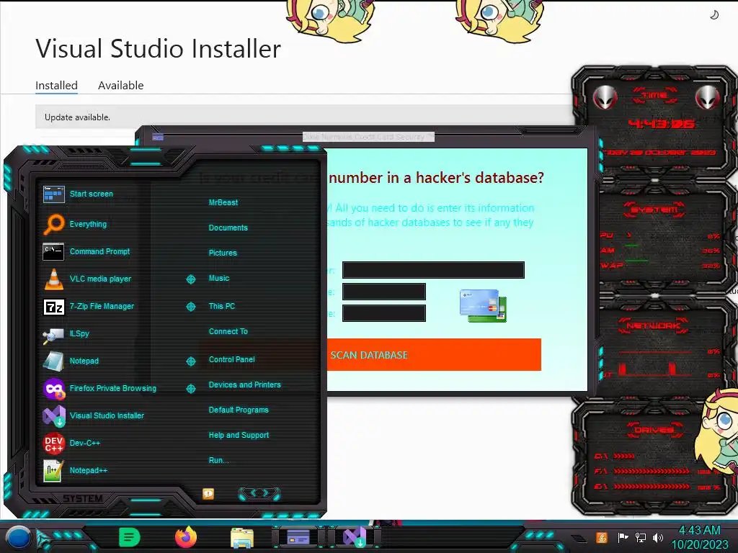
Task: Toggle dark mode moon icon in Installer
Action: 714,15
